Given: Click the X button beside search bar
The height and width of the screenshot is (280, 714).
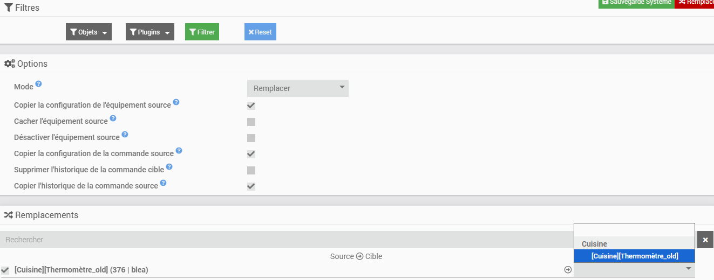Looking at the screenshot, I should coord(705,240).
